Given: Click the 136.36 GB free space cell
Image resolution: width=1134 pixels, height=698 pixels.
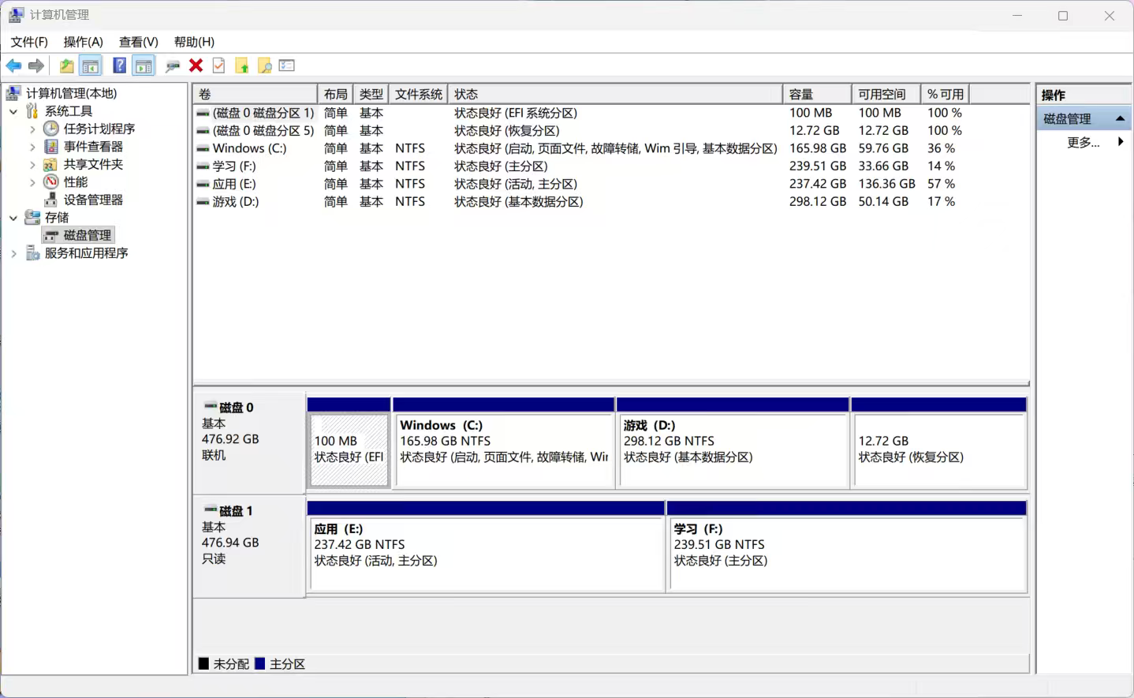Looking at the screenshot, I should click(886, 184).
